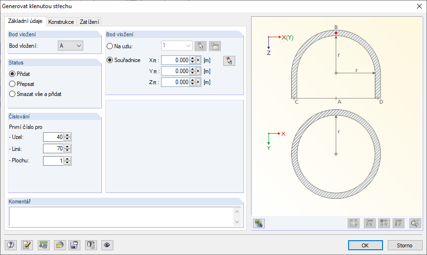Viewport: 427px width, 255px height.
Task: Increase the Uzel number with spinner
Action: 67,135
